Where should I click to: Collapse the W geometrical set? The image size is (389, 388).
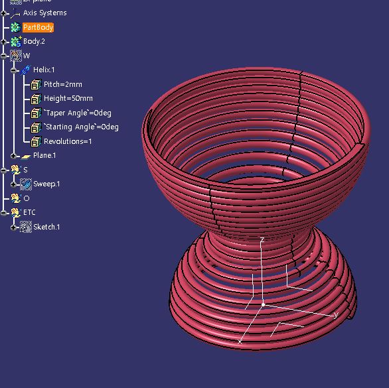[3, 56]
